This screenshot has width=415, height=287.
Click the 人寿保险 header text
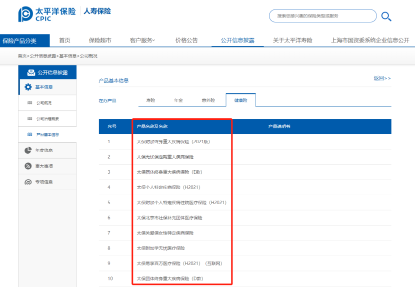coord(97,11)
